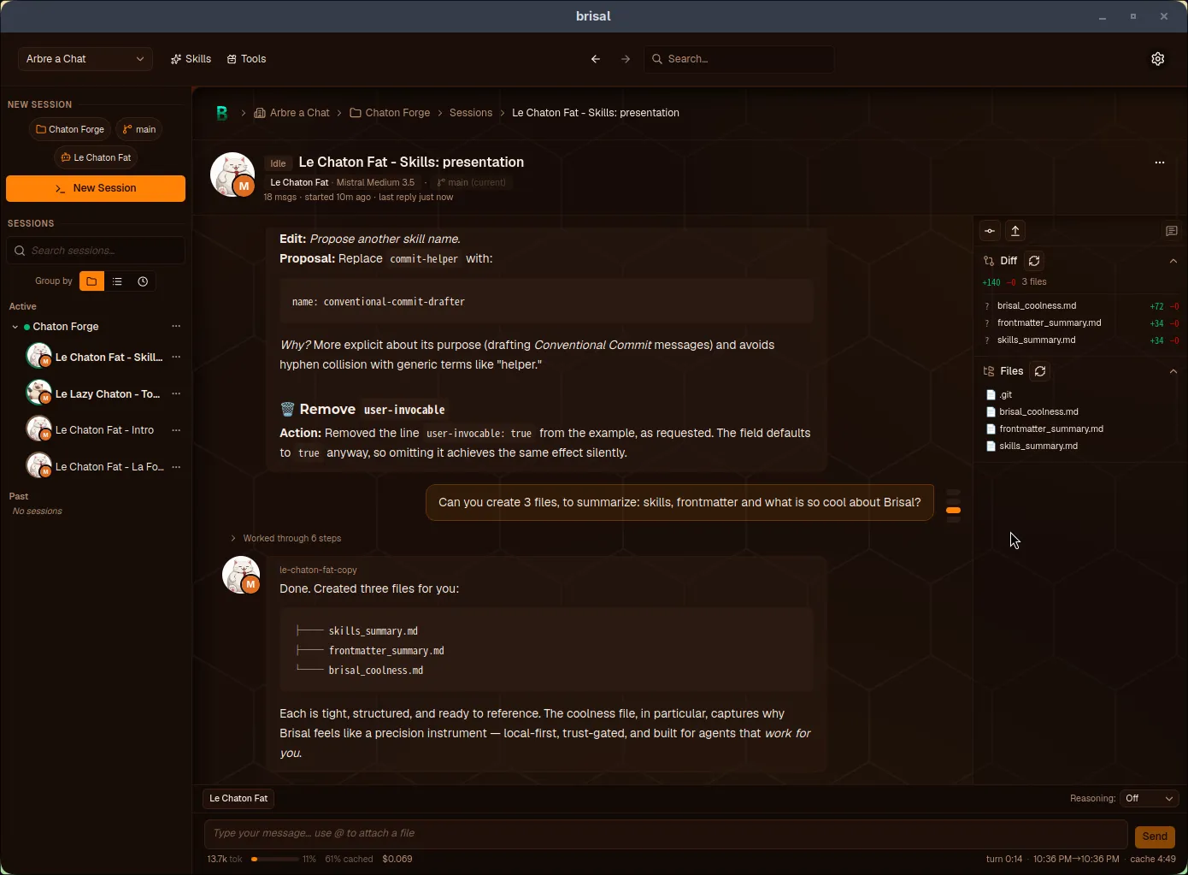Group sessions as flat list
The height and width of the screenshot is (875, 1188).
coord(117,281)
